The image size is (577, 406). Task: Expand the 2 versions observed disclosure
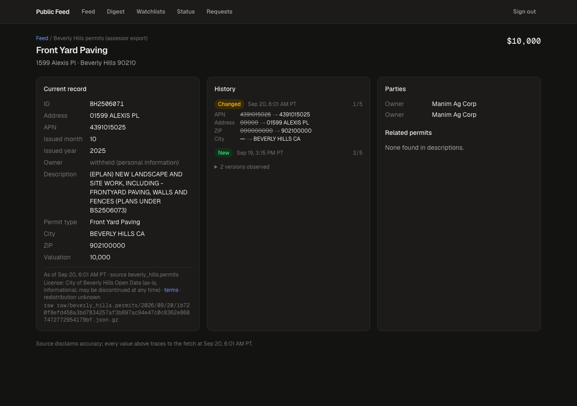[242, 167]
